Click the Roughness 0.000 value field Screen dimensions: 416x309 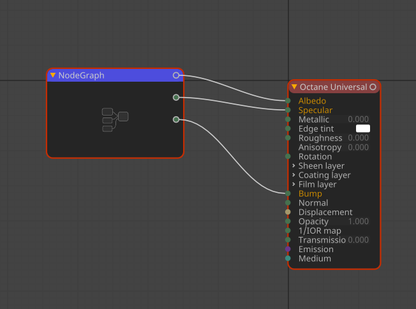[358, 138]
